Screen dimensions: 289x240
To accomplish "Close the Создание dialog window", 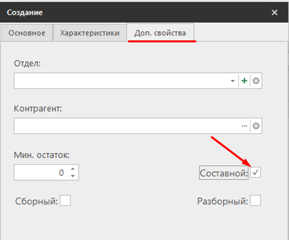I will [275, 13].
